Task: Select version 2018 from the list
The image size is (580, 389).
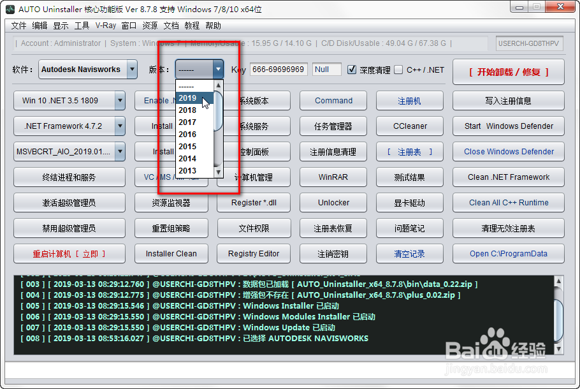Action: click(x=195, y=110)
